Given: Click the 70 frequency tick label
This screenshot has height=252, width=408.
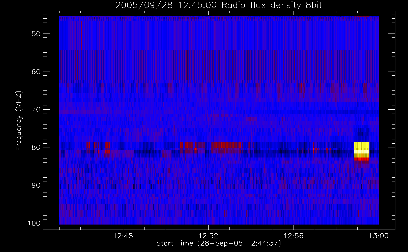Looking at the screenshot, I should [x=36, y=110].
